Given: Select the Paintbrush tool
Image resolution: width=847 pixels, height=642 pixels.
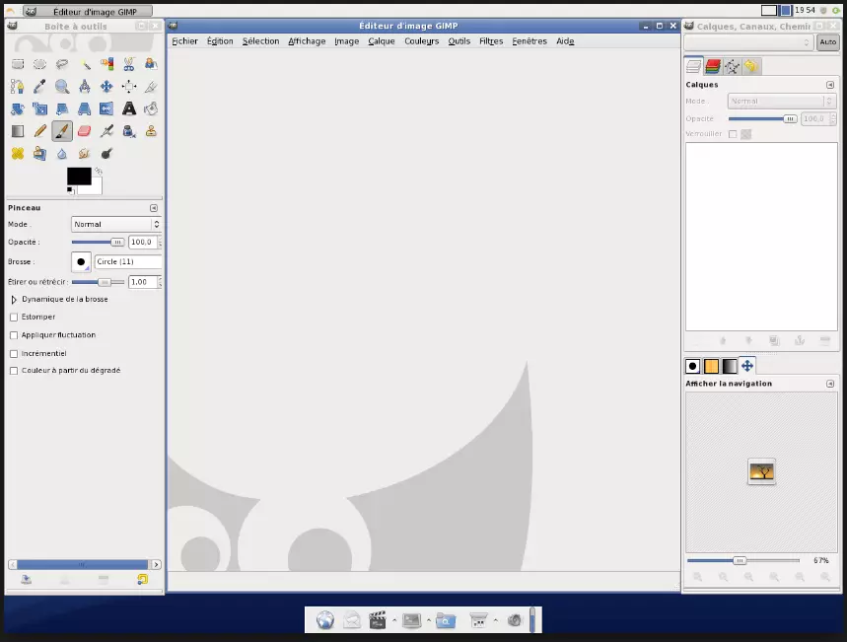Looking at the screenshot, I should [x=62, y=131].
